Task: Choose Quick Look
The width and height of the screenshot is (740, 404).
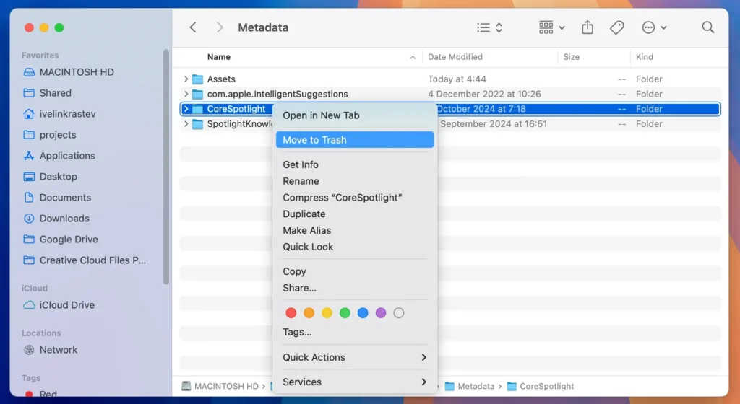Action: [355, 247]
